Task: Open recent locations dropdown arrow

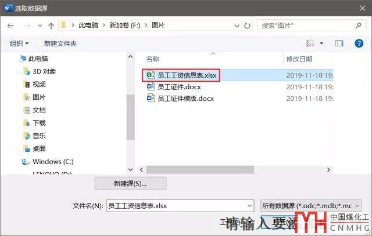Action: [40, 26]
